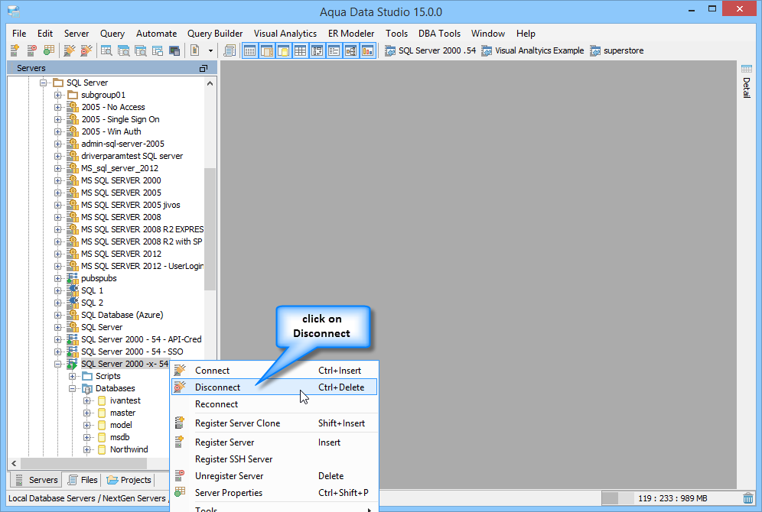Viewport: 762px width, 512px height.
Task: Switch to the Files tab
Action: (83, 480)
